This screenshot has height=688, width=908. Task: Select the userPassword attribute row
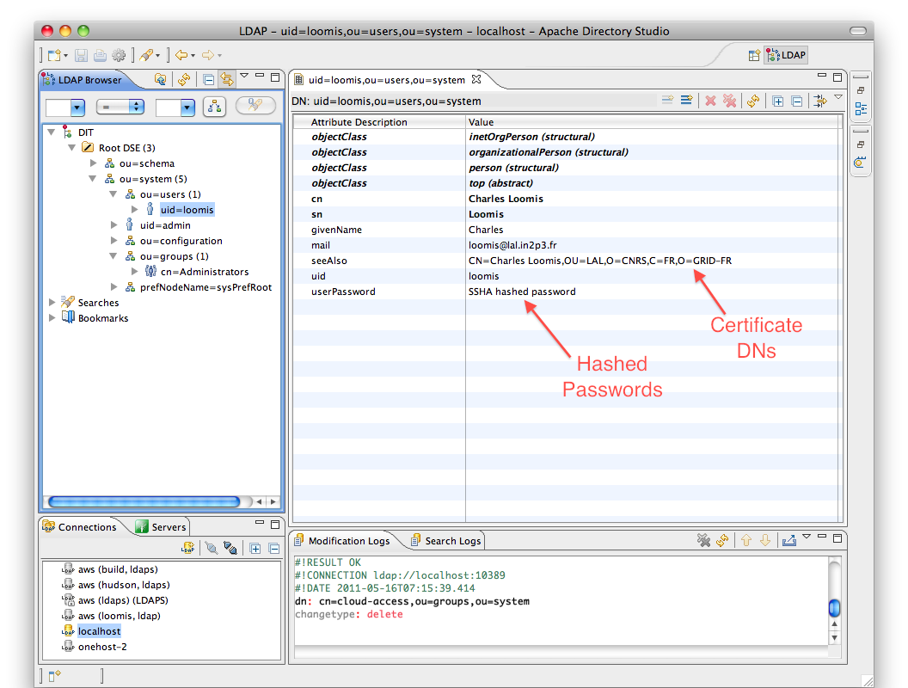tap(343, 292)
